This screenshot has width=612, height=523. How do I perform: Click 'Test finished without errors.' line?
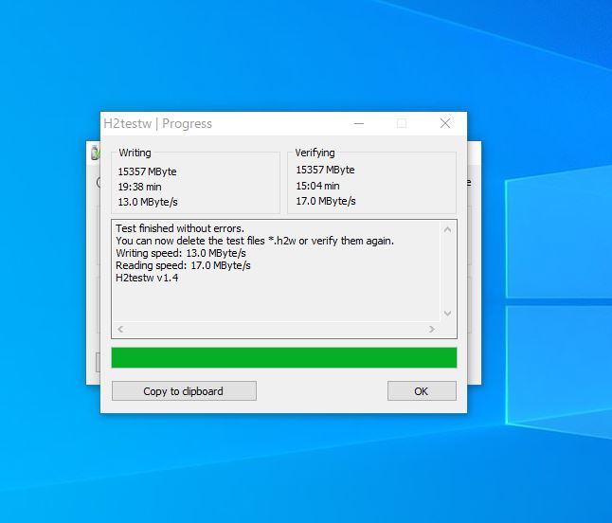point(180,228)
